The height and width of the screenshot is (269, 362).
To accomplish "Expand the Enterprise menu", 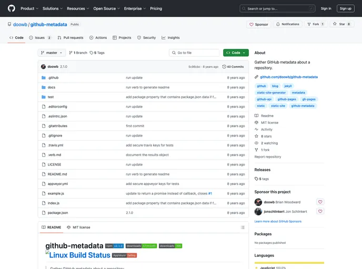I will point(135,8).
